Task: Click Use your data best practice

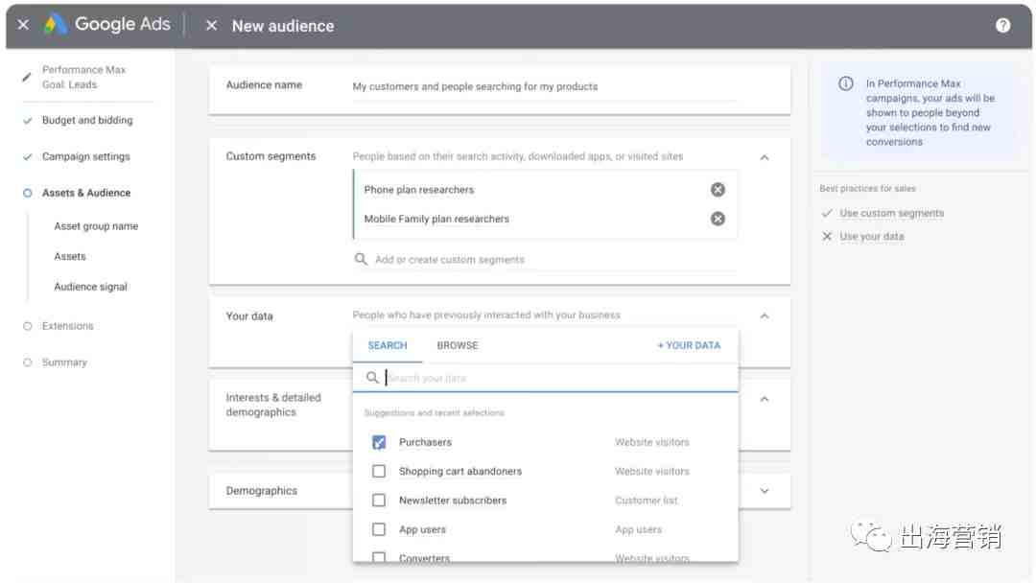Action: 871,237
